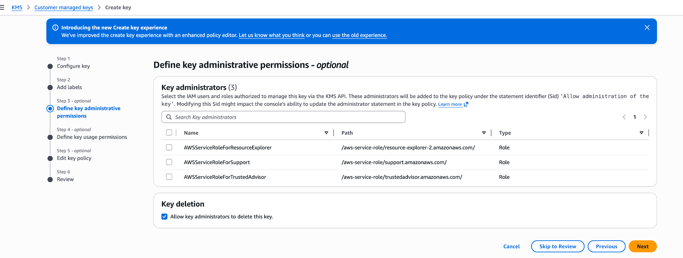The width and height of the screenshot is (683, 258).
Task: Click Create key breadcrumb text
Action: pyautogui.click(x=118, y=7)
